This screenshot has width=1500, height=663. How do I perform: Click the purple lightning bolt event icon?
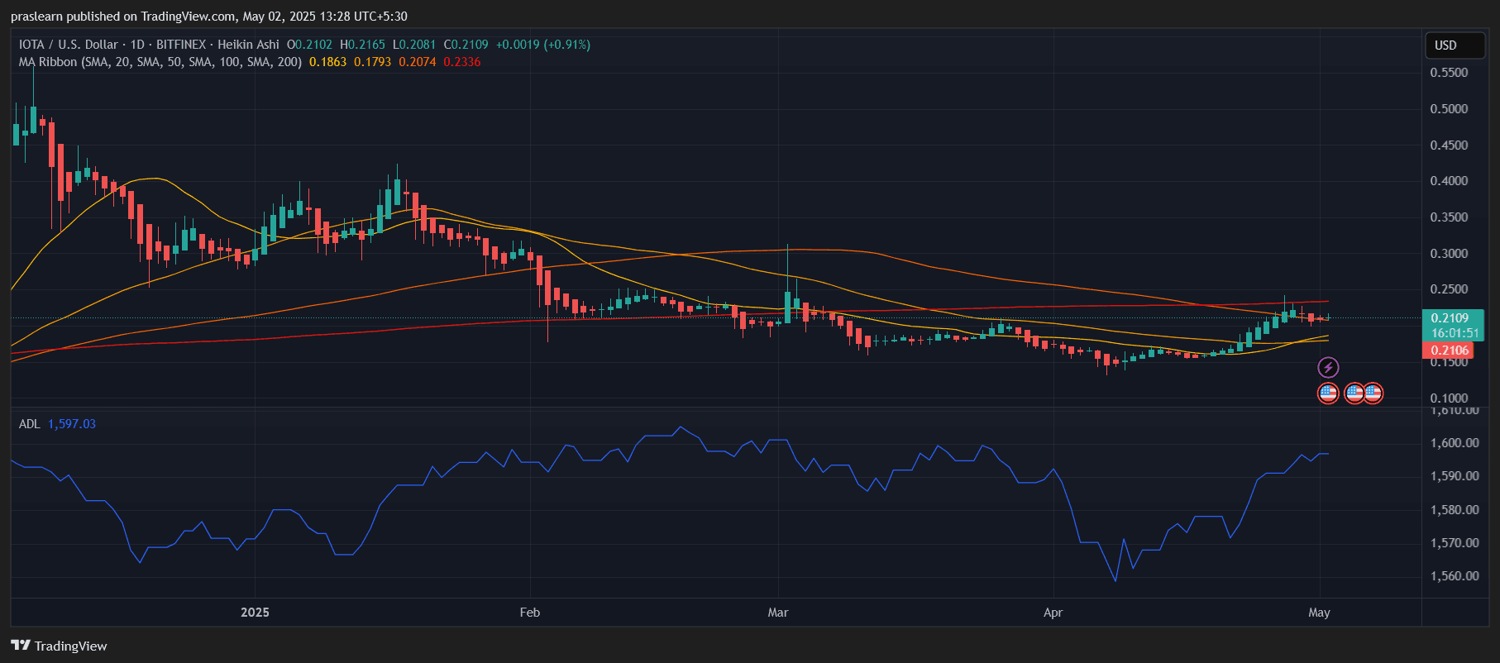tap(1328, 367)
